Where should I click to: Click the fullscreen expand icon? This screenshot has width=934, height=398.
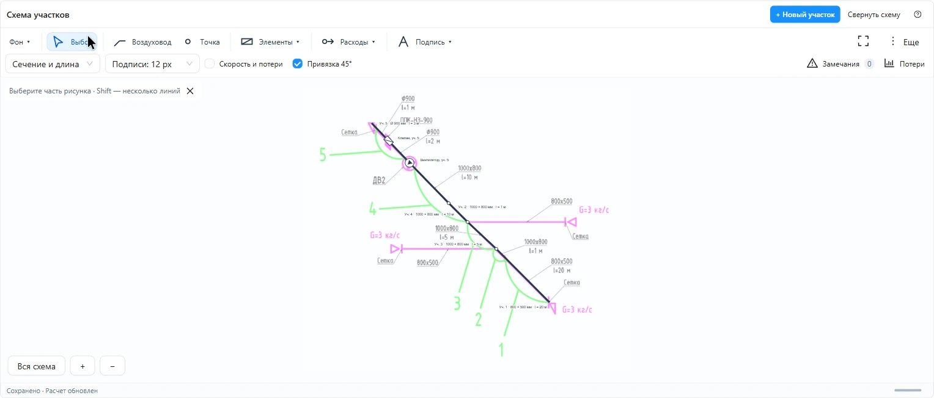(x=863, y=42)
